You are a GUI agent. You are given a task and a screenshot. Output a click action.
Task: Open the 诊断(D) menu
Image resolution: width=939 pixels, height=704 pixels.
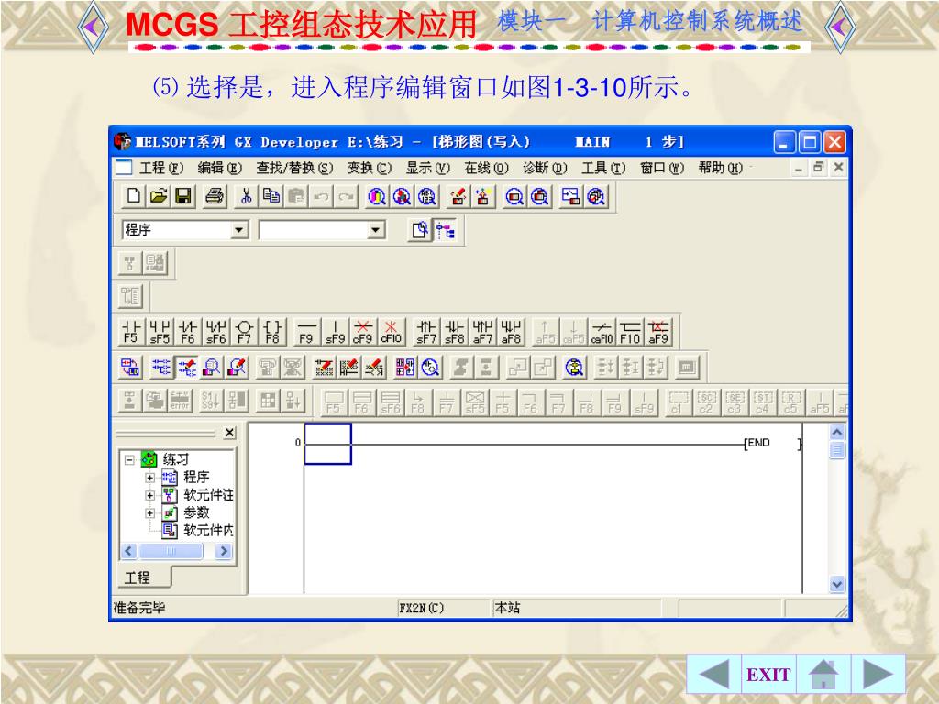click(545, 169)
